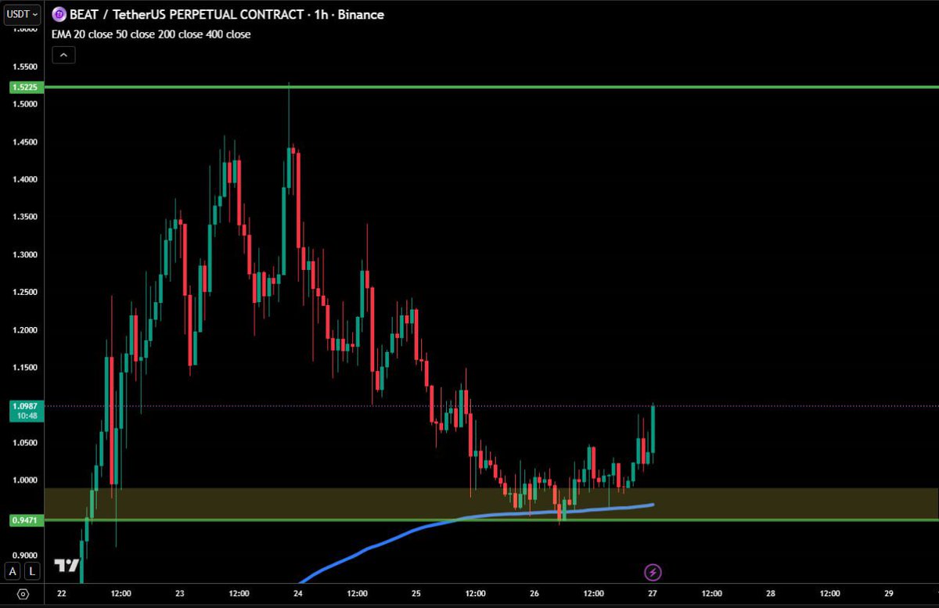The image size is (939, 608).
Task: Click the 1.3000 price axis label
Action: (26, 255)
